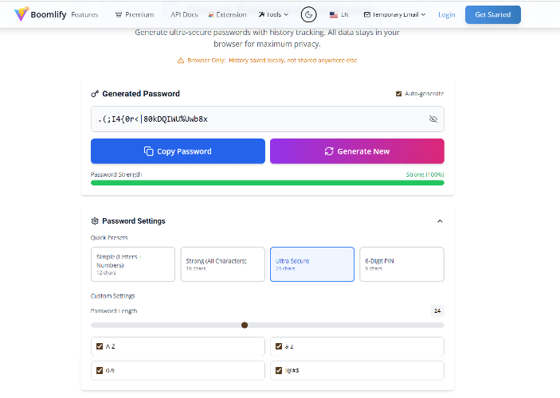Select the Strong (All Characters) preset
This screenshot has height=398, width=560.
tap(222, 264)
